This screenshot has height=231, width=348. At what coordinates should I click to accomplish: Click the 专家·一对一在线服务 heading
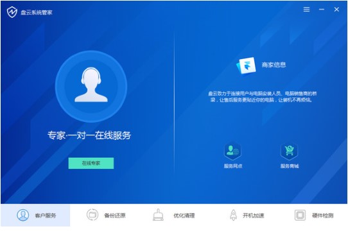89,135
